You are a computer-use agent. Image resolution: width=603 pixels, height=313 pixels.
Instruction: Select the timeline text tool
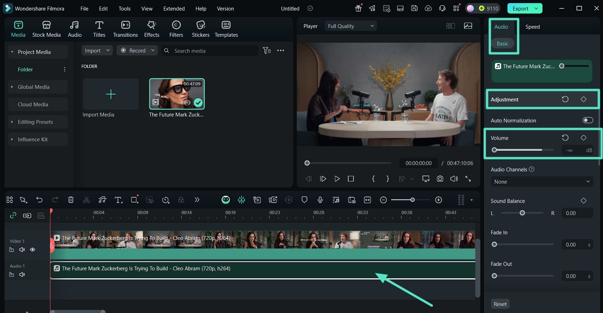(118, 200)
